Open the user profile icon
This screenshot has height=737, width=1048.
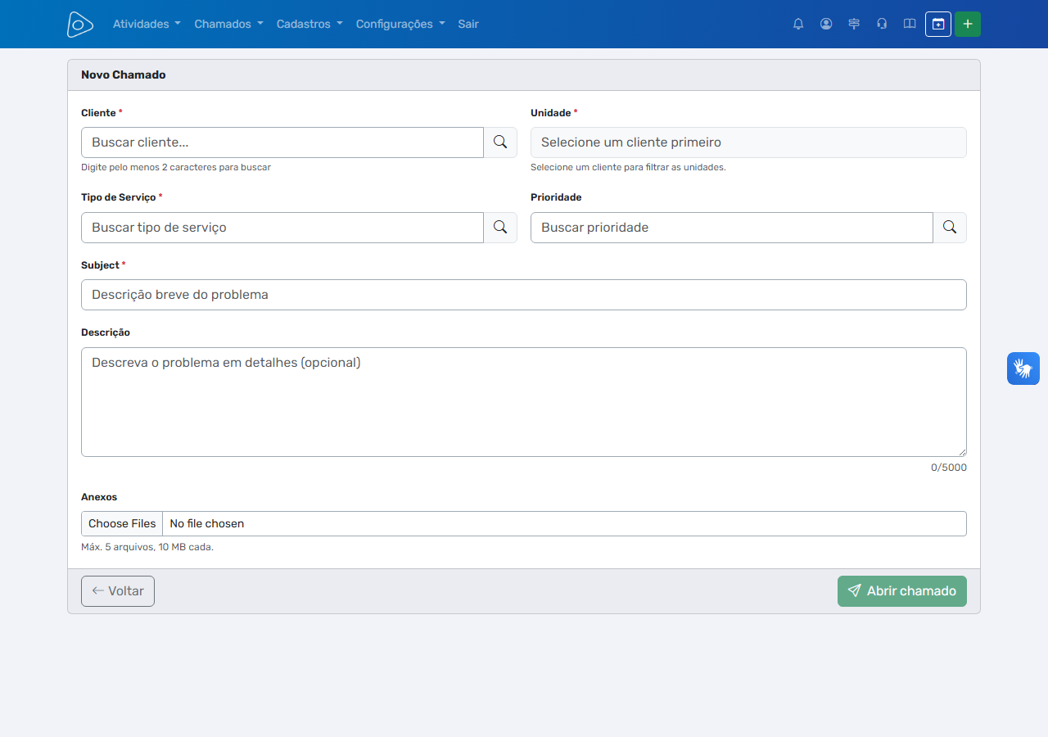click(x=826, y=24)
